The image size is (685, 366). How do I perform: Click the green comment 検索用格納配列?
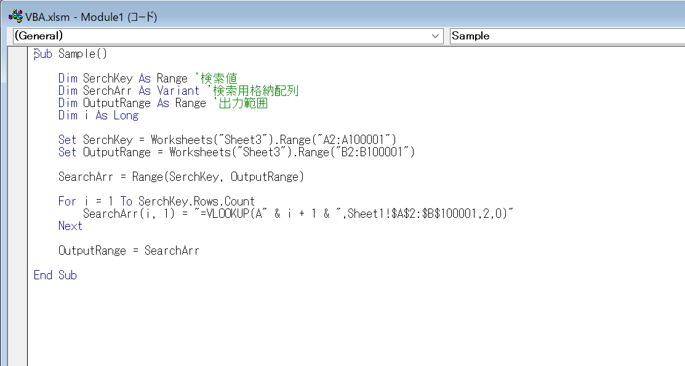coord(253,91)
